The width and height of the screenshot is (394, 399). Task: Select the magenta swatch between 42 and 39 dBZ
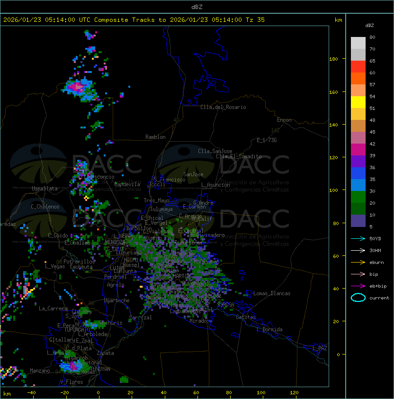pyautogui.click(x=358, y=150)
